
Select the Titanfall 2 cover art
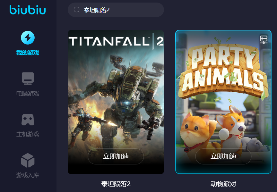point(116,102)
